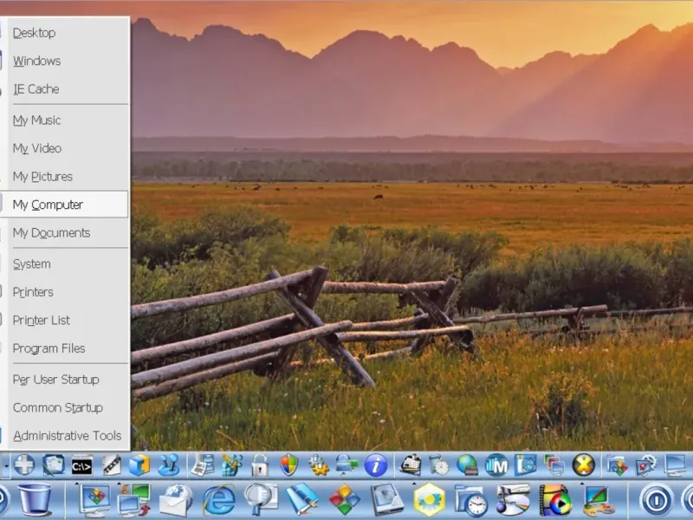Expand arrow above monitor Windows icon
Screen dimensions: 693x520
77,484
